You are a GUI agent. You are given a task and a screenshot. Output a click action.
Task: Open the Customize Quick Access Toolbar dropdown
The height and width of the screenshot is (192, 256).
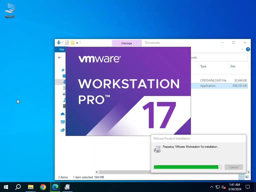77,43
